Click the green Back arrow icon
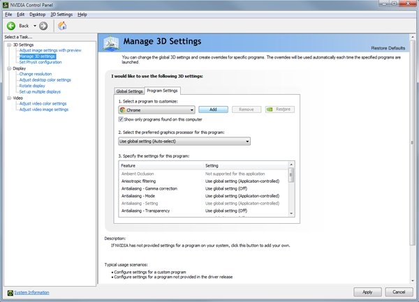The image size is (419, 302). click(11, 26)
